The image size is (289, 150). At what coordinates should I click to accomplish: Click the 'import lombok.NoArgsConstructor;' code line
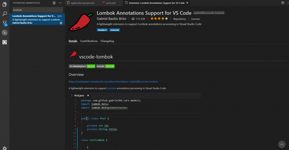click(104, 108)
